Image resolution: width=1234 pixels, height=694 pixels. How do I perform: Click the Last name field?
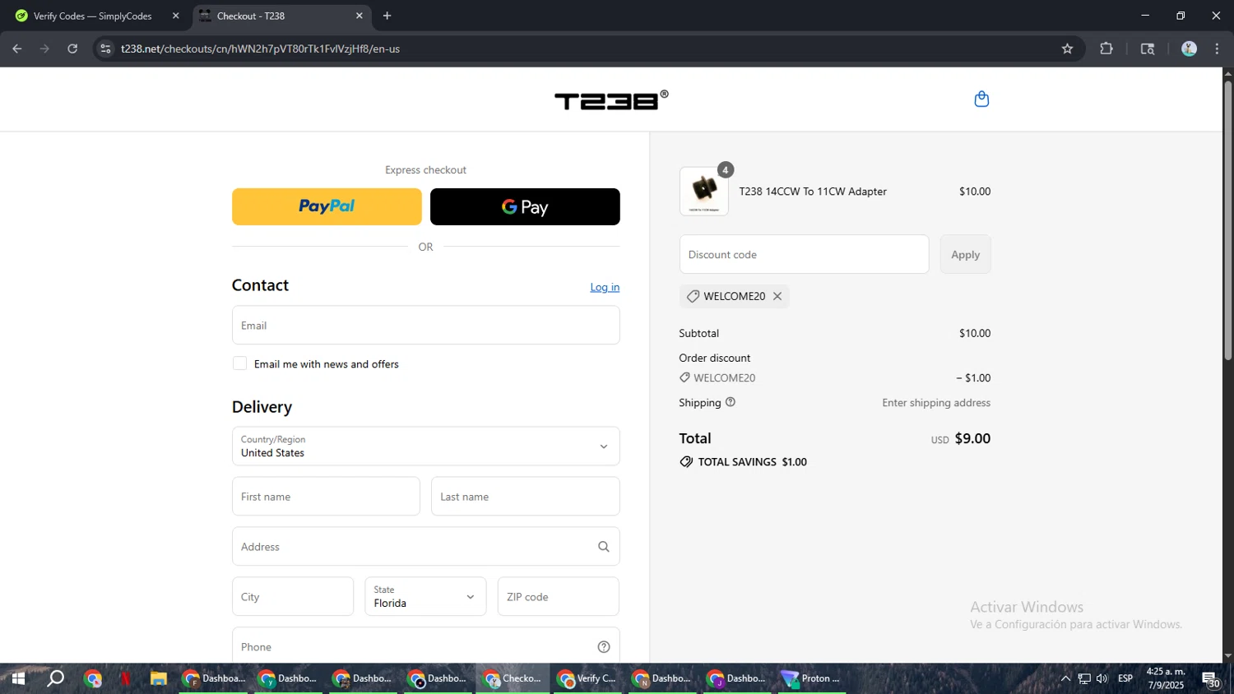(x=526, y=497)
